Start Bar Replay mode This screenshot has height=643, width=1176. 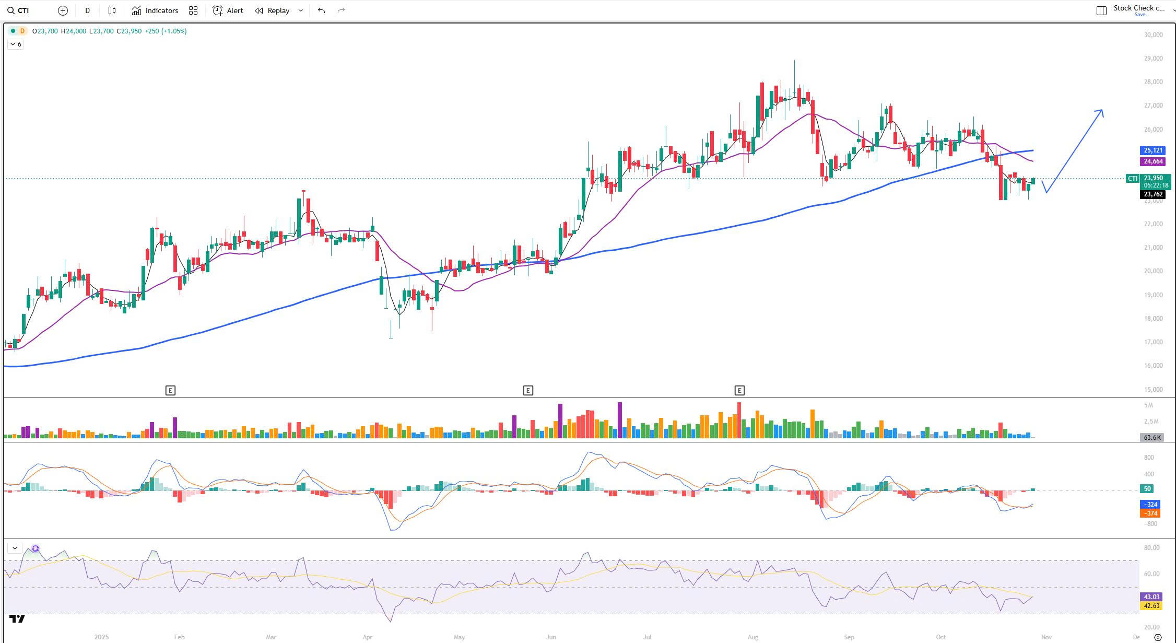pyautogui.click(x=272, y=10)
